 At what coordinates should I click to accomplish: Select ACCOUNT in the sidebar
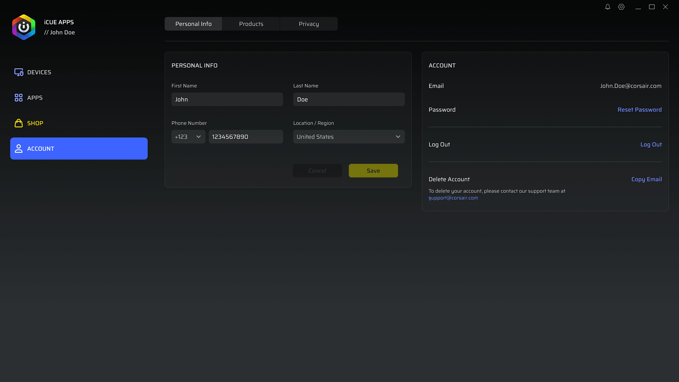(x=79, y=149)
